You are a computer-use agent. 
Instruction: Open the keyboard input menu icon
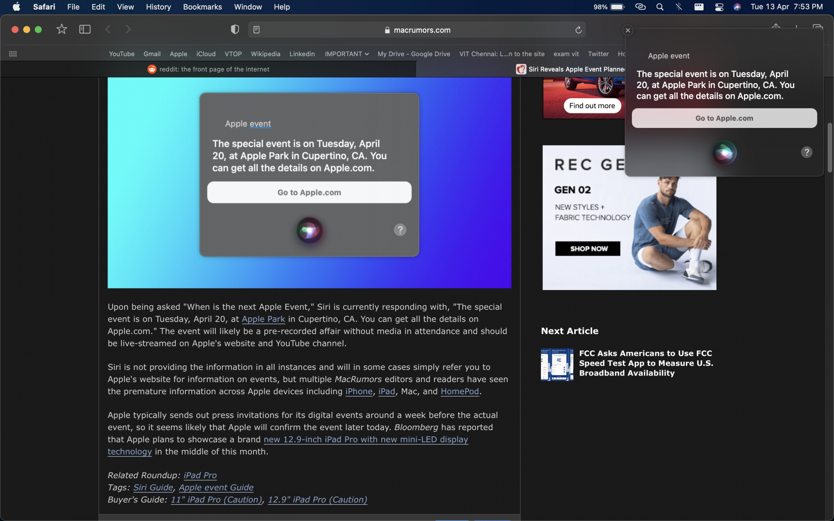tap(699, 7)
